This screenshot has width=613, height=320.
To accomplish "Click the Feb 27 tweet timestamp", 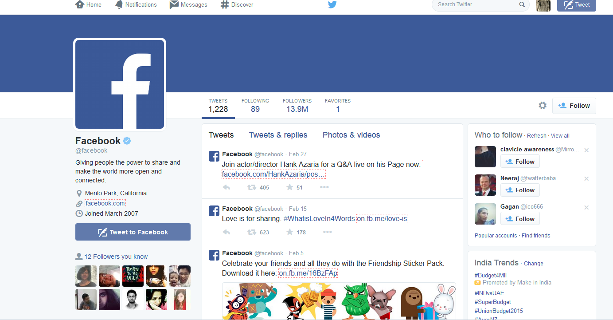I will [x=298, y=154].
